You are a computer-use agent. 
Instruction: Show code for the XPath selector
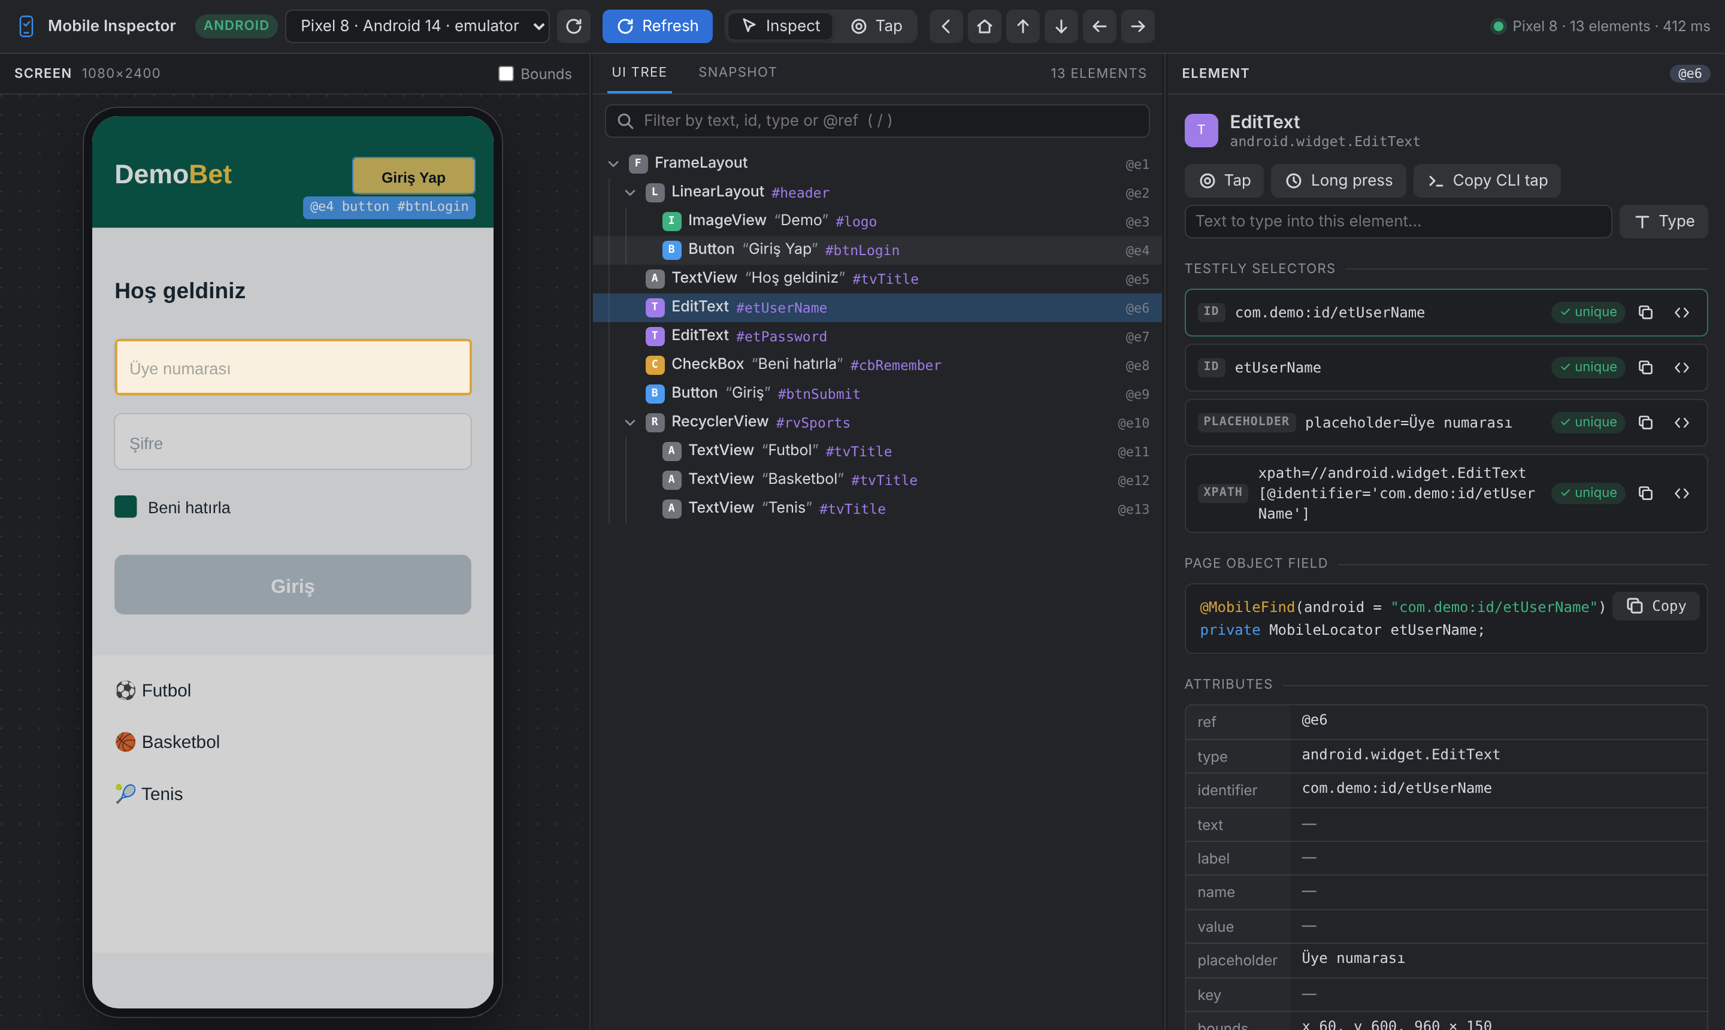(1681, 493)
